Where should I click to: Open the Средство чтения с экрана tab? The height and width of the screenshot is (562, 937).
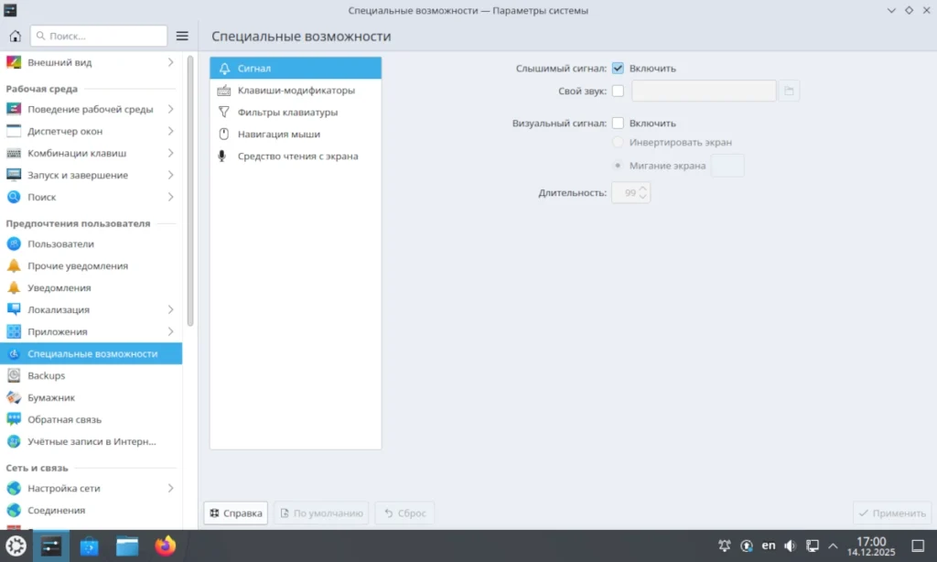(x=296, y=156)
